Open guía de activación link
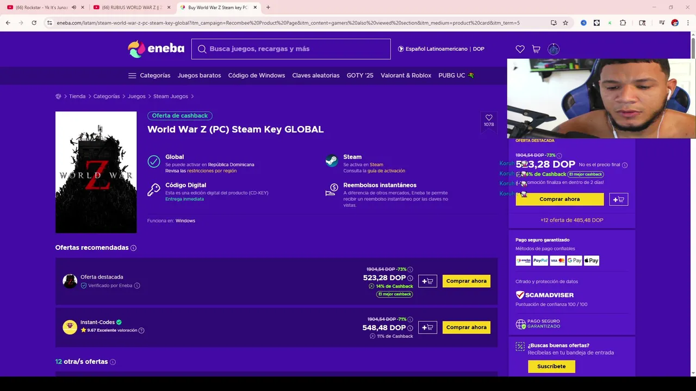The image size is (696, 391). (386, 171)
